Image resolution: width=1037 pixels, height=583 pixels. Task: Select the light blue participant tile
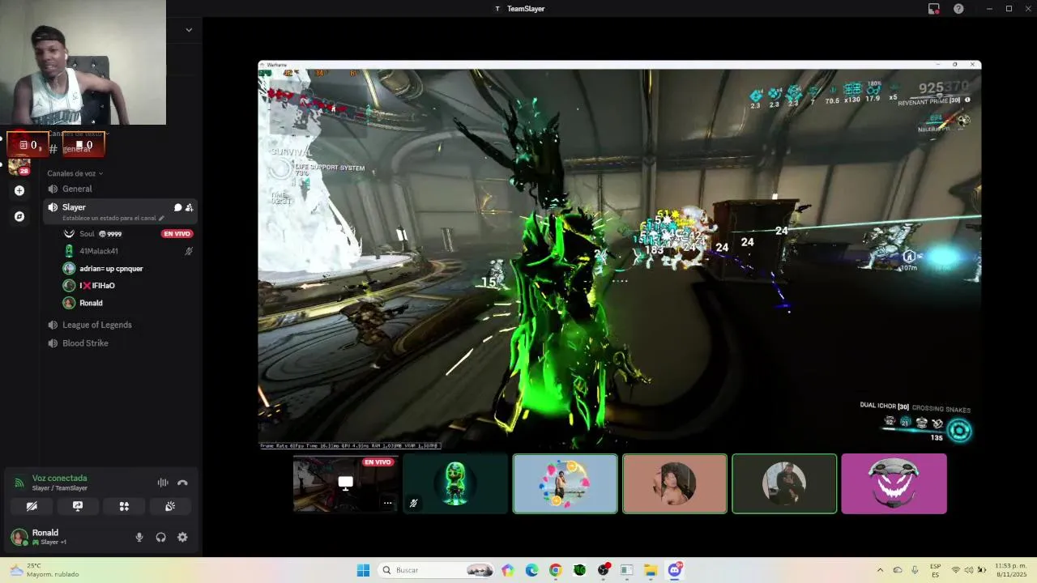pyautogui.click(x=565, y=483)
